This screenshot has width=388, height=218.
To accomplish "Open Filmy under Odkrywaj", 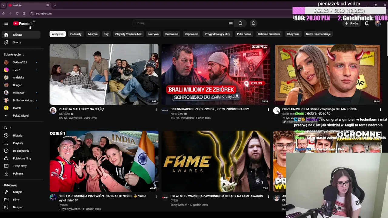I will 21,200.
